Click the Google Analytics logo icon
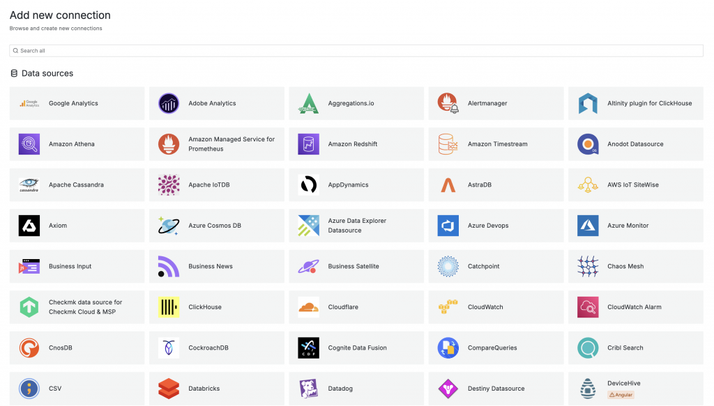Viewport: 714px width, 406px height. pos(29,103)
